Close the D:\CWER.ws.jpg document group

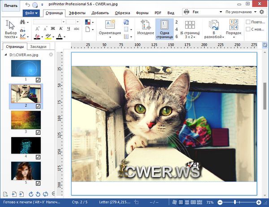tap(51, 55)
